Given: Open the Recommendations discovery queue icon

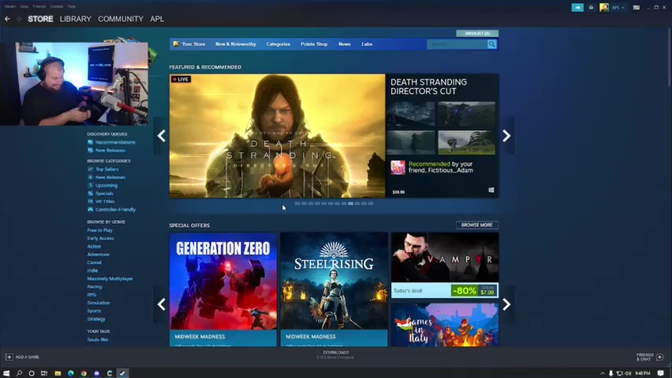Looking at the screenshot, I should (90, 142).
